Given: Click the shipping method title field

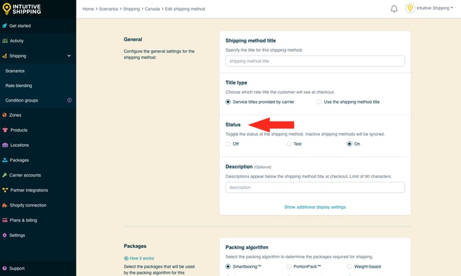Looking at the screenshot, I should coord(315,61).
